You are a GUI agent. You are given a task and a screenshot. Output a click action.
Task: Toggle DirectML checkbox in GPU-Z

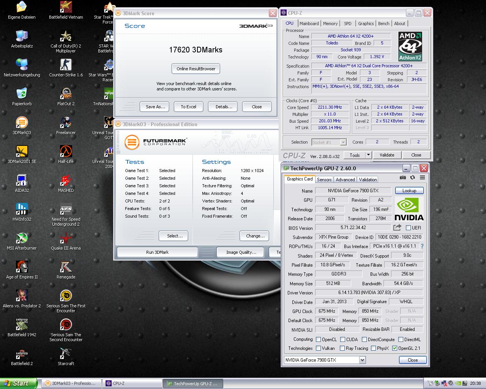click(400, 340)
